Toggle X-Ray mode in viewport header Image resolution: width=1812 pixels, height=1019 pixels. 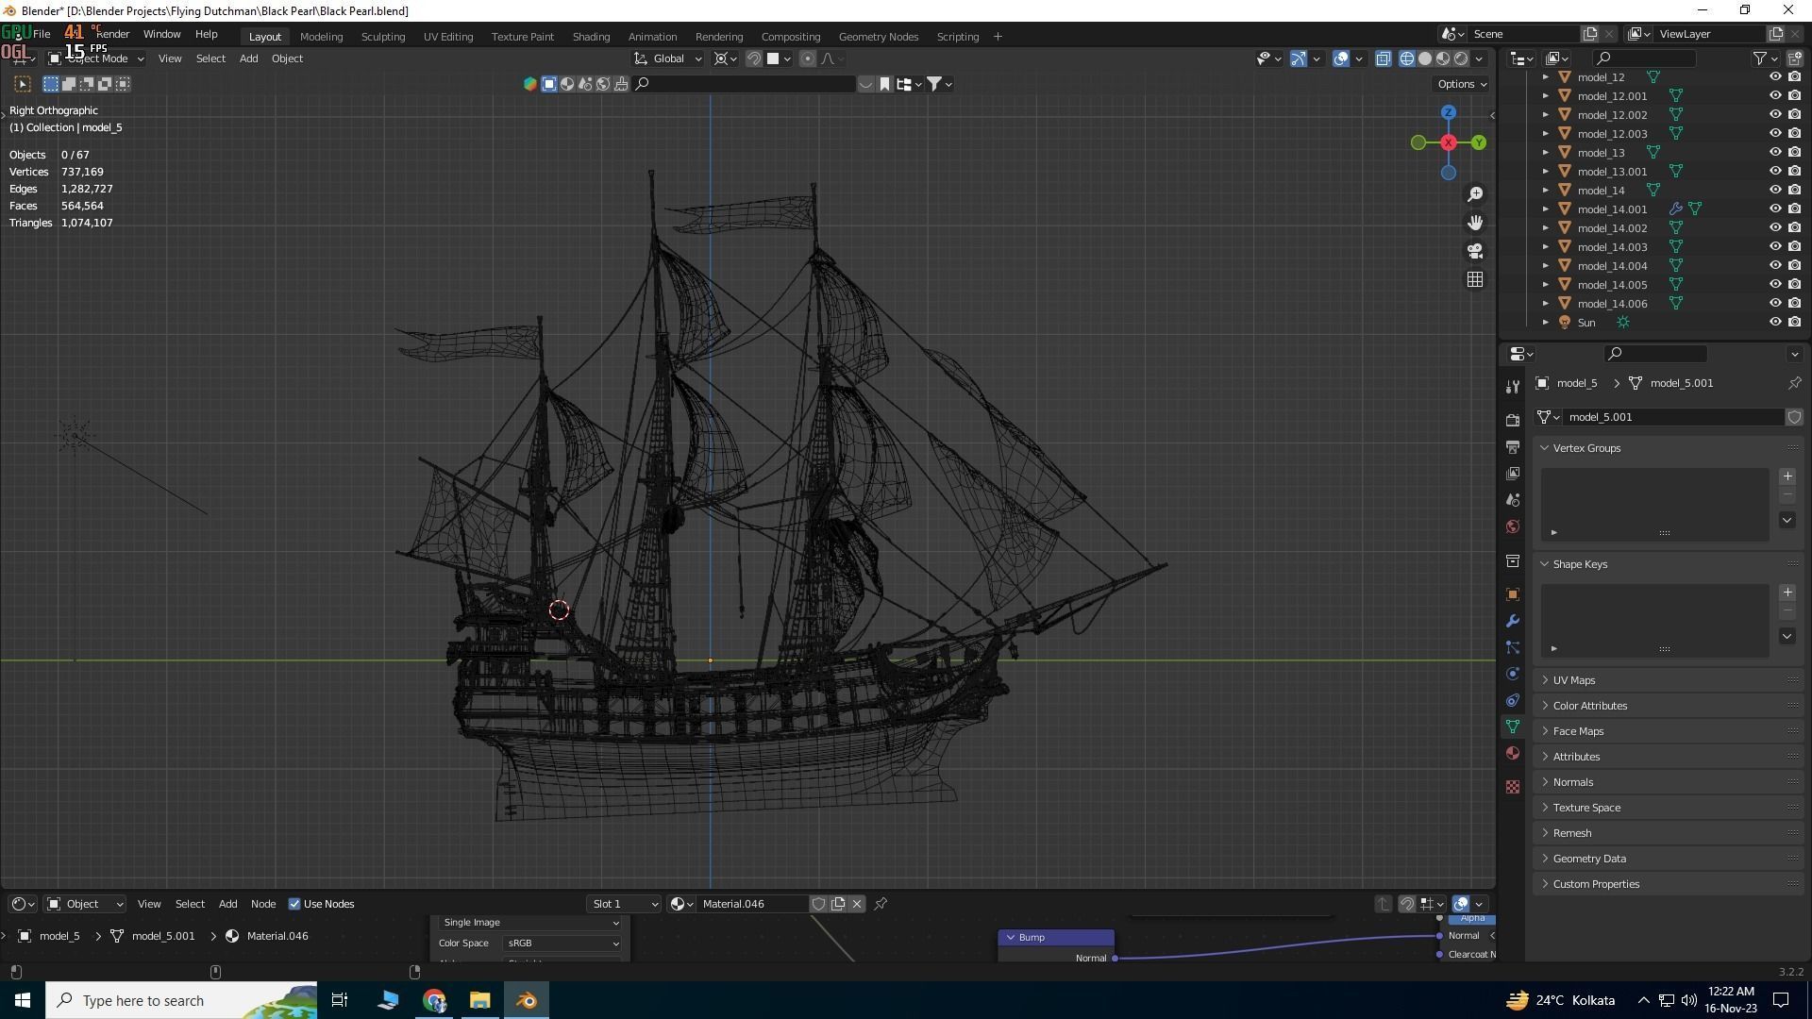(1384, 58)
